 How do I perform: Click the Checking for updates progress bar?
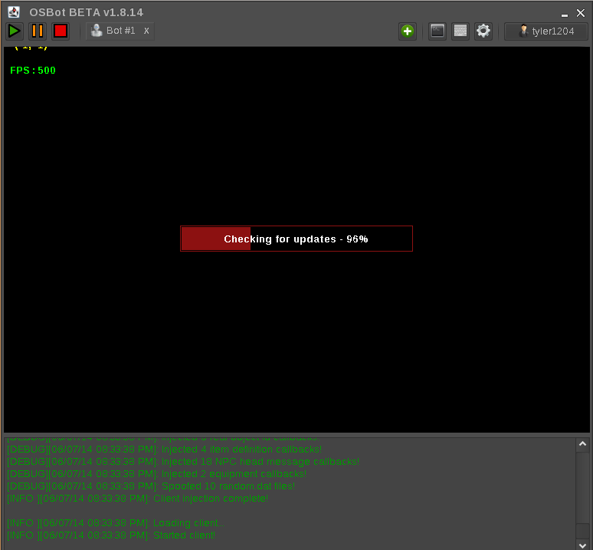click(296, 239)
